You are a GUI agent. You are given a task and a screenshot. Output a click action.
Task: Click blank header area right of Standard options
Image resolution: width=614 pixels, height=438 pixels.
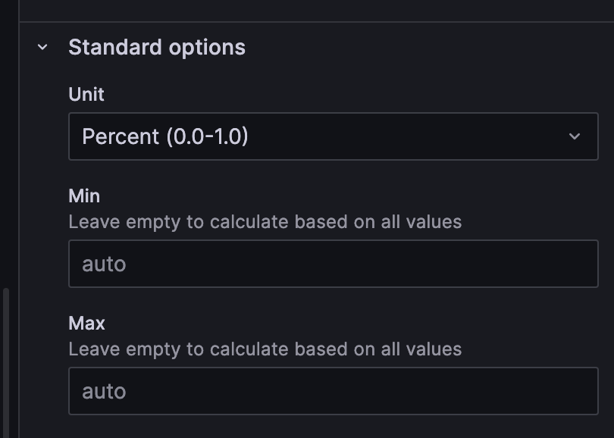click(x=424, y=47)
